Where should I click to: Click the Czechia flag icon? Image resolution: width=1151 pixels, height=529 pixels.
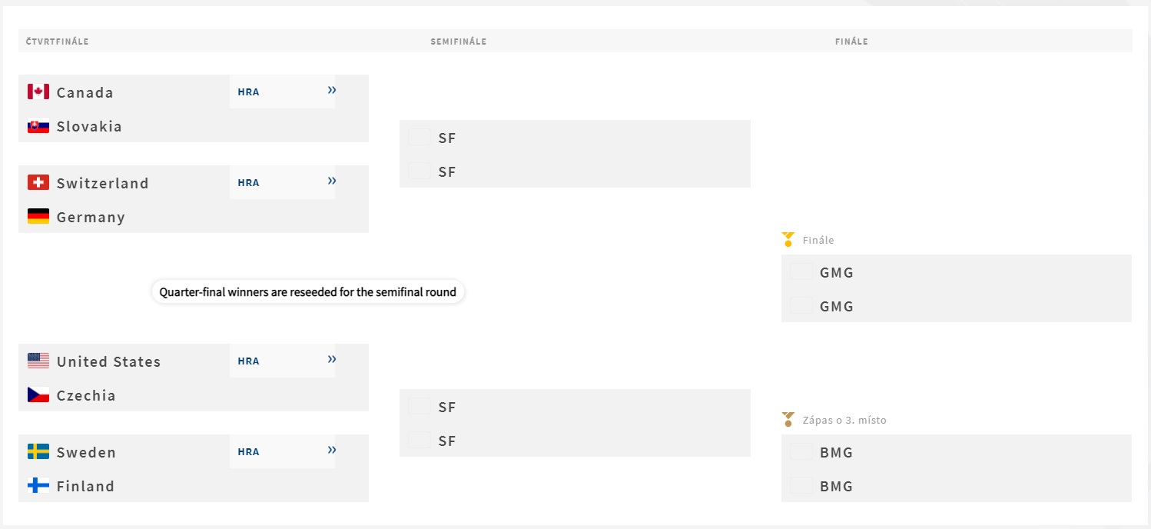pos(38,395)
